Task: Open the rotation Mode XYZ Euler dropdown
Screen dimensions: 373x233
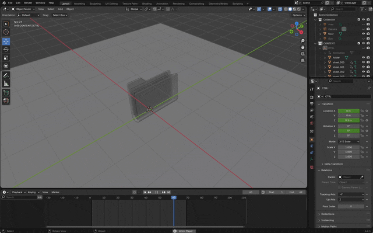Action: pyautogui.click(x=349, y=141)
